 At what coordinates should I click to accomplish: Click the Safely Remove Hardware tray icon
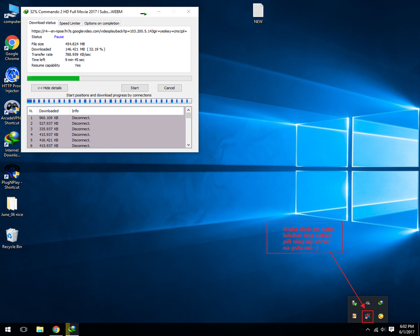354,303
